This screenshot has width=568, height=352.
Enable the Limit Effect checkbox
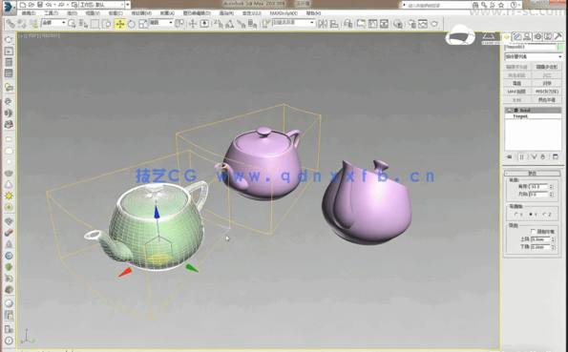click(533, 231)
